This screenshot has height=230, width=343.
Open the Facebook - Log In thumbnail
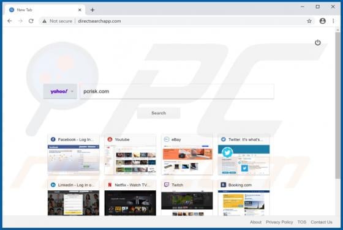[x=73, y=160]
